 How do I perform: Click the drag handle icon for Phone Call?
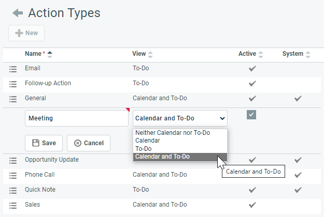point(13,175)
